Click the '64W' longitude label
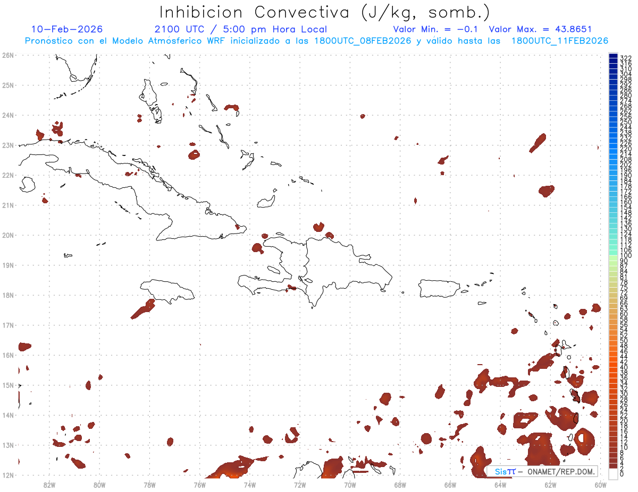The width and height of the screenshot is (638, 492). [500, 484]
